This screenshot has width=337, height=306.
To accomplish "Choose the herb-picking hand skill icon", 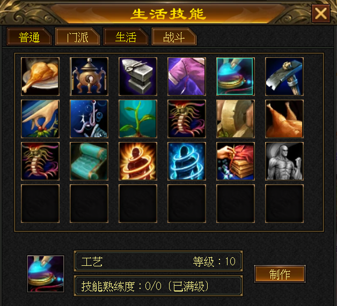I will [40, 118].
